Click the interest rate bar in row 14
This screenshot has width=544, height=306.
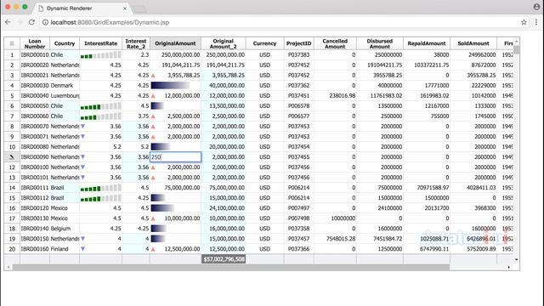[100, 188]
